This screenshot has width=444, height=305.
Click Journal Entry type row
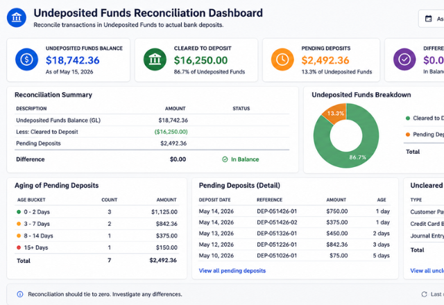click(x=427, y=236)
